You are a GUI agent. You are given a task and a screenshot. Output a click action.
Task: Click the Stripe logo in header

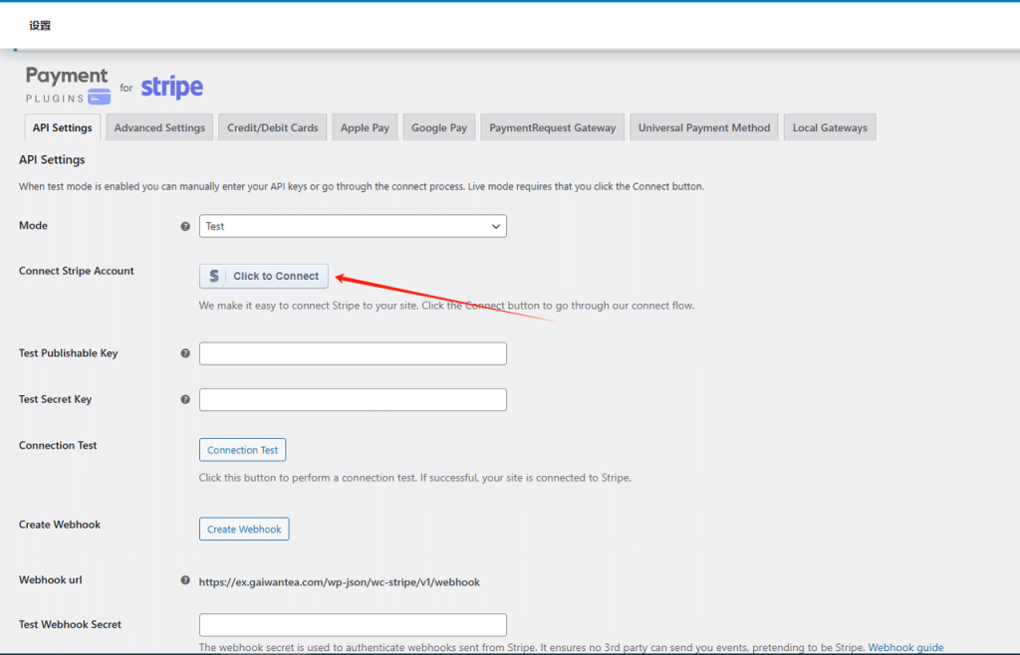(171, 88)
